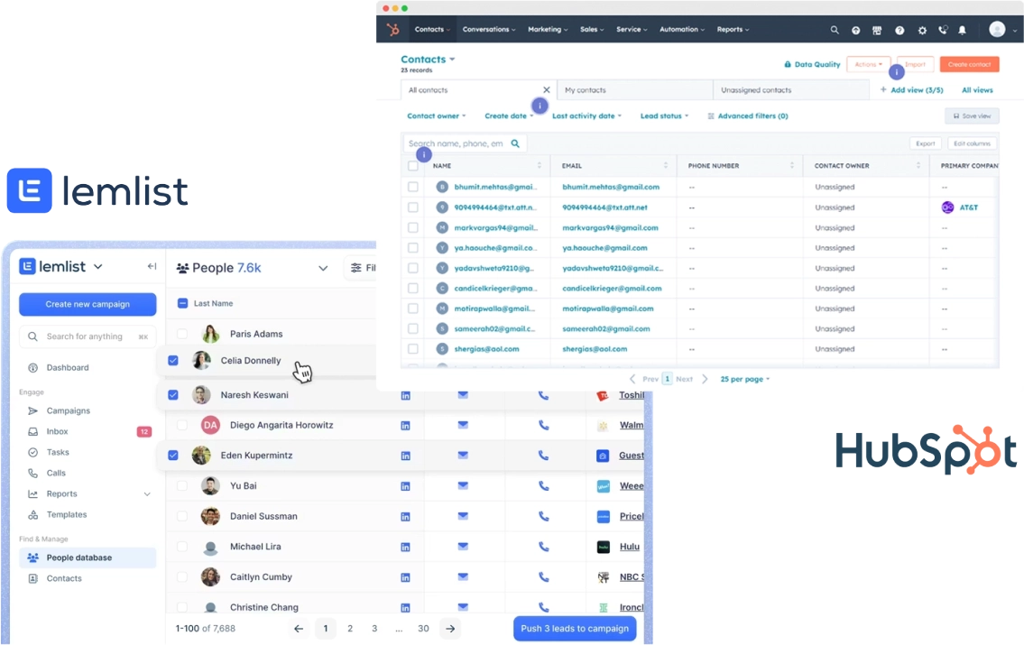The width and height of the screenshot is (1024, 645).
Task: Click email icon for Daniel Sussman
Action: point(463,516)
